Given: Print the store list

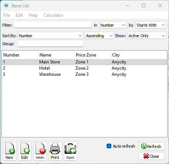Looking at the screenshot, I should 55,151.
